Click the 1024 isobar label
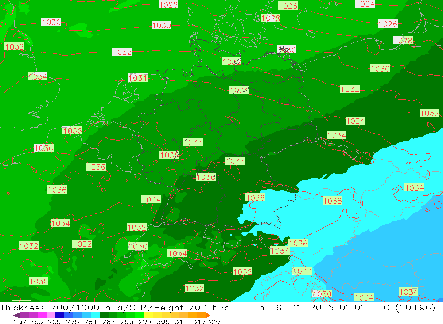 click(365, 4)
